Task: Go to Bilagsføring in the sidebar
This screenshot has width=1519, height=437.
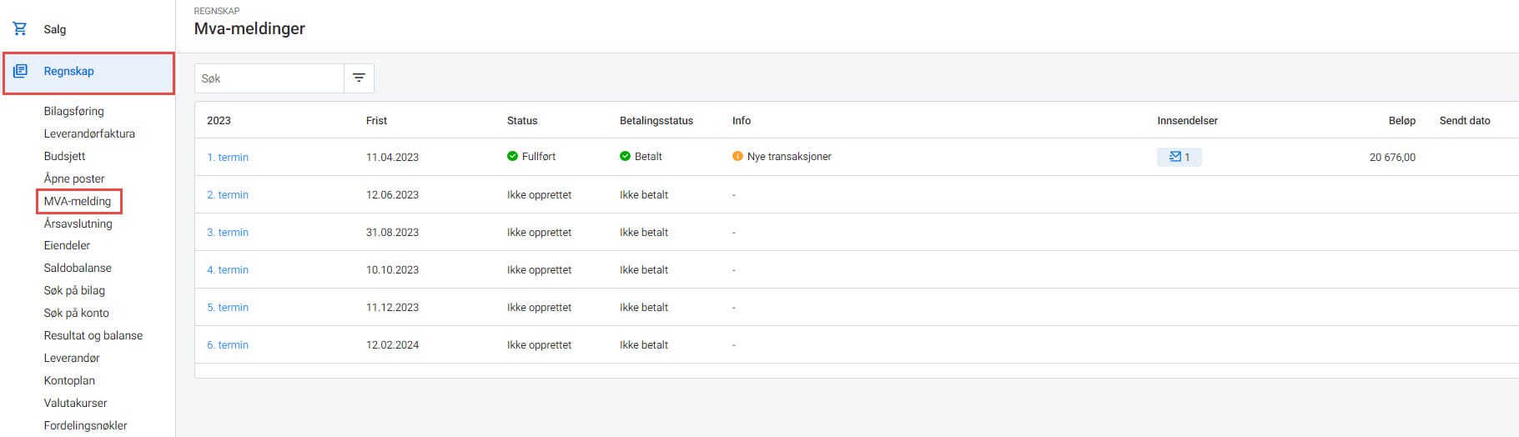Action: tap(74, 111)
